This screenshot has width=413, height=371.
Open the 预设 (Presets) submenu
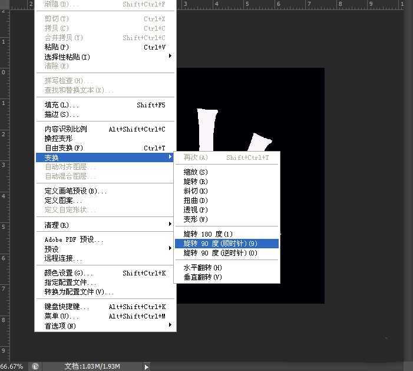(x=52, y=249)
